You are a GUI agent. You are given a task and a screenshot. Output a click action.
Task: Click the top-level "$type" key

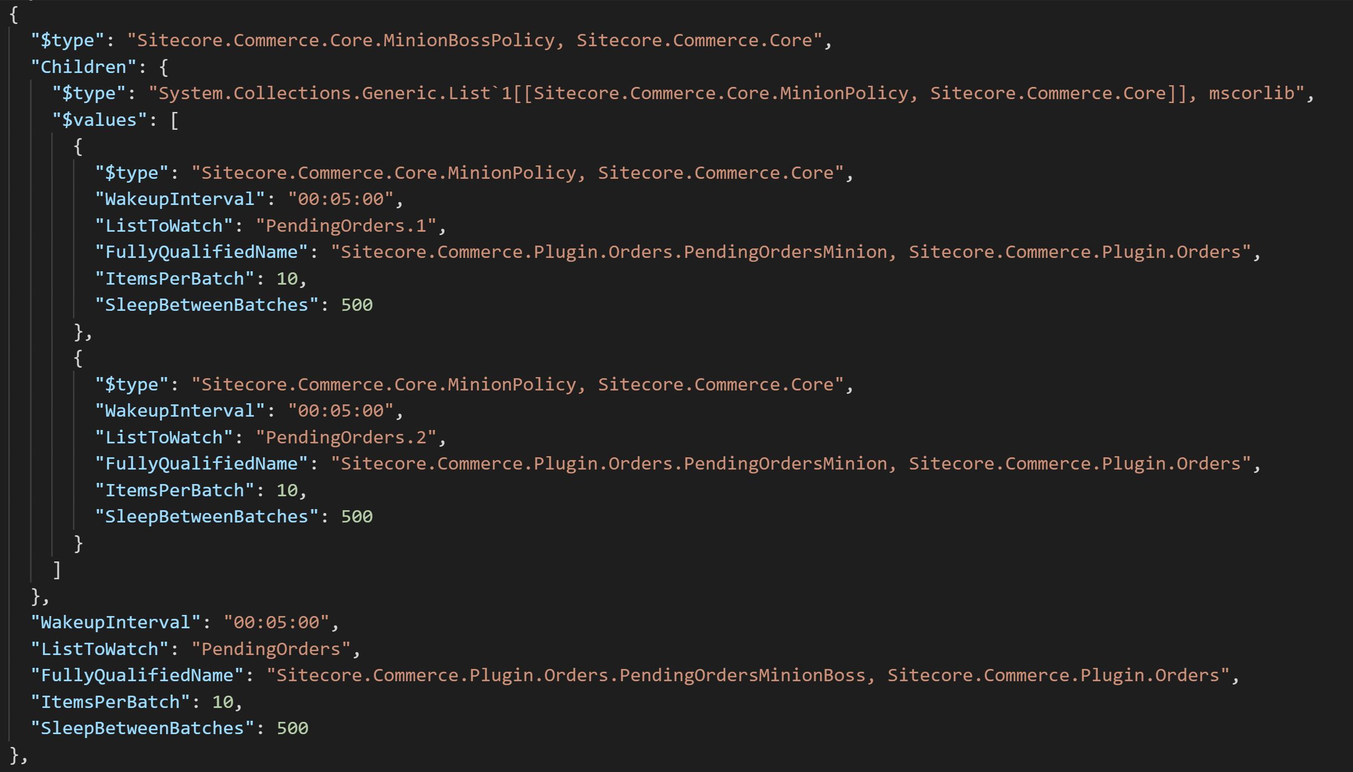pos(67,41)
